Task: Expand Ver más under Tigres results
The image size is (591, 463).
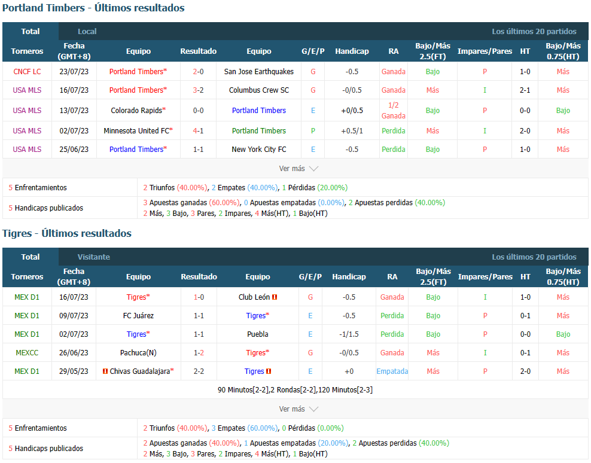Action: click(x=298, y=409)
